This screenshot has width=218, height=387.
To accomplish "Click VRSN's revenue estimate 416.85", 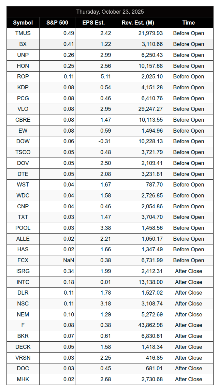I will 155,358.
